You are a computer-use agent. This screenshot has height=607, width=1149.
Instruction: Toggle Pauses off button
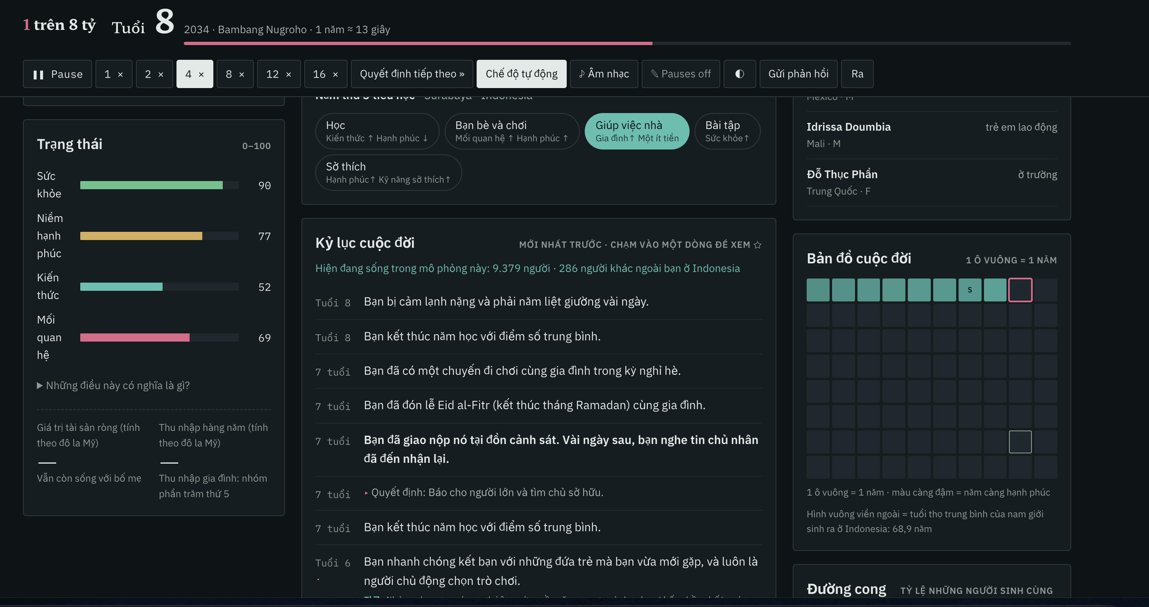[x=681, y=74]
